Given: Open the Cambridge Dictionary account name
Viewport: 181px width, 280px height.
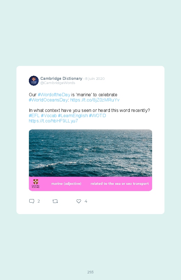Looking at the screenshot, I should click(61, 78).
